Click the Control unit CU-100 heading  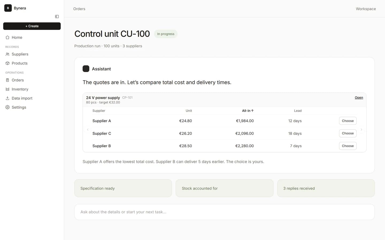(112, 34)
